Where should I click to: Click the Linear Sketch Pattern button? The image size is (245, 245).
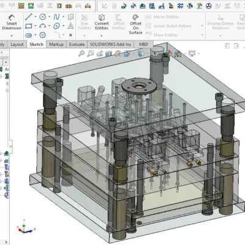[x=168, y=26]
